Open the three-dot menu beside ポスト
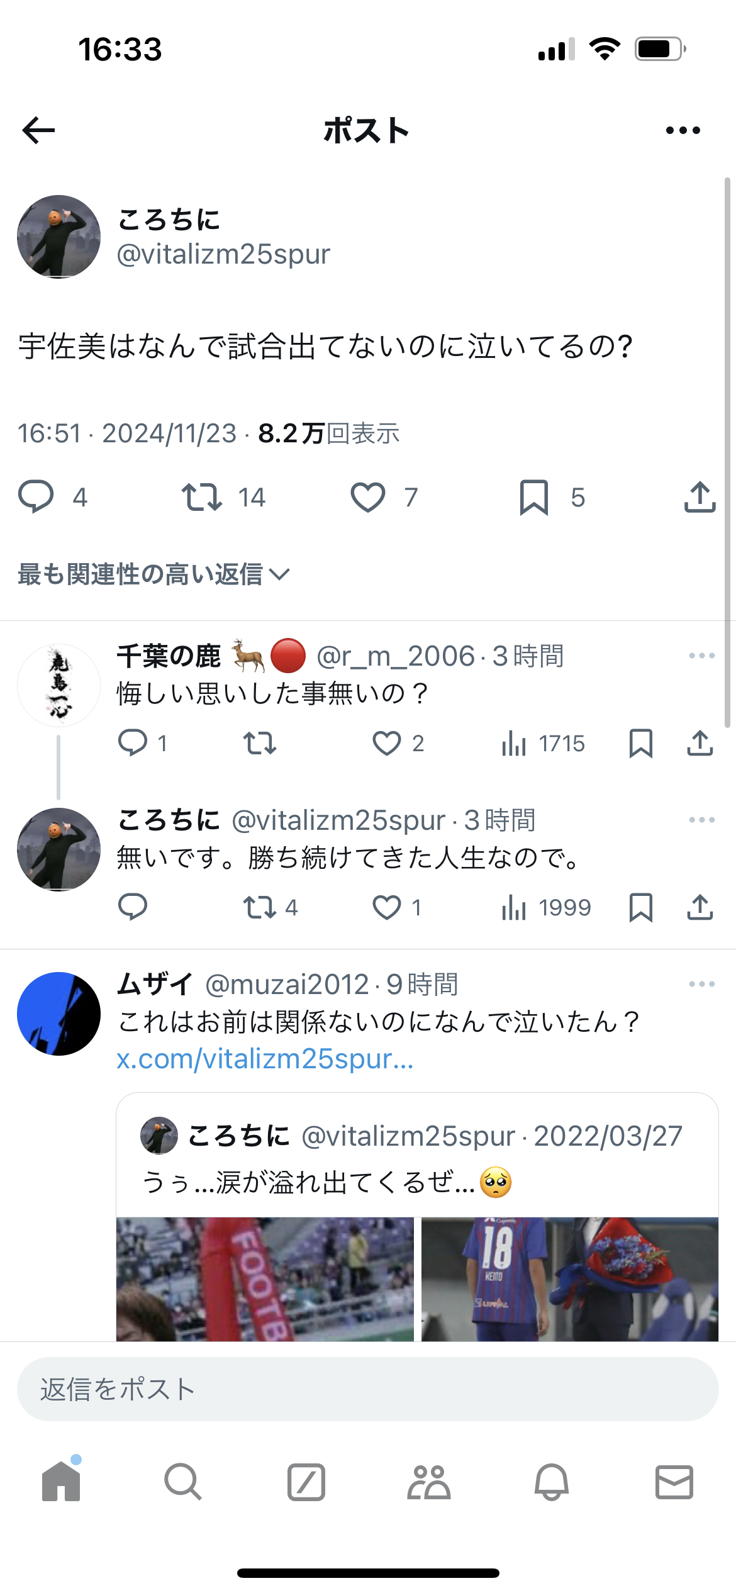The height and width of the screenshot is (1593, 736). point(683,130)
